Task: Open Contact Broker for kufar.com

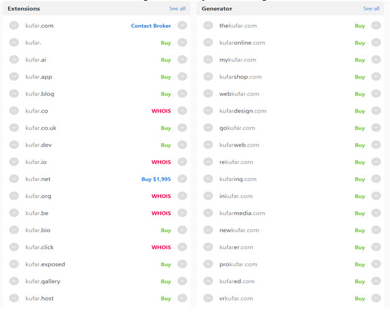Action: [x=151, y=26]
